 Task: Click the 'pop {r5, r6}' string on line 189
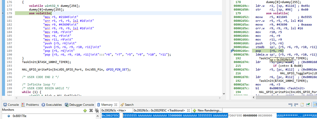pos(59,51)
